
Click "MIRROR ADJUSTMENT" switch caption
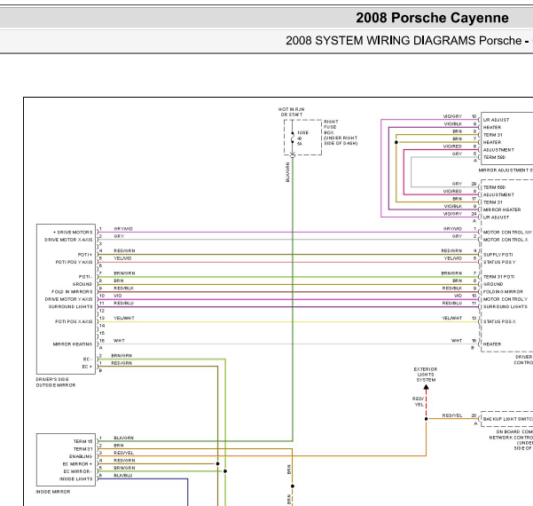[506, 170]
